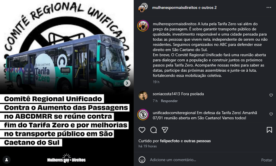The height and width of the screenshot is (166, 276).
Task: Open unificadocomiteregional profile avatar
Action: pyautogui.click(x=143, y=115)
